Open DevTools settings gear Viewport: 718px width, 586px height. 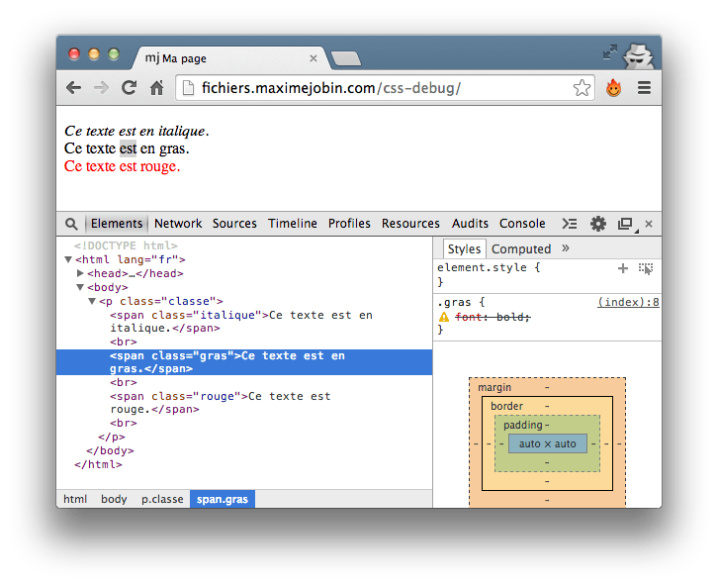[x=598, y=224]
